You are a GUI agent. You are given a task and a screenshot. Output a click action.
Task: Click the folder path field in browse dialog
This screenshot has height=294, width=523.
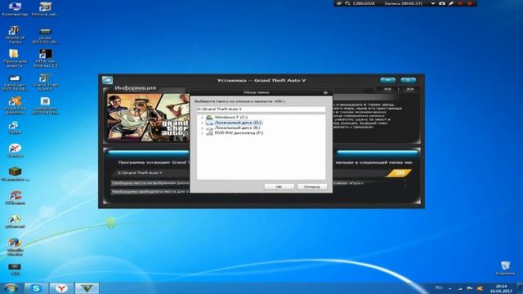point(261,109)
